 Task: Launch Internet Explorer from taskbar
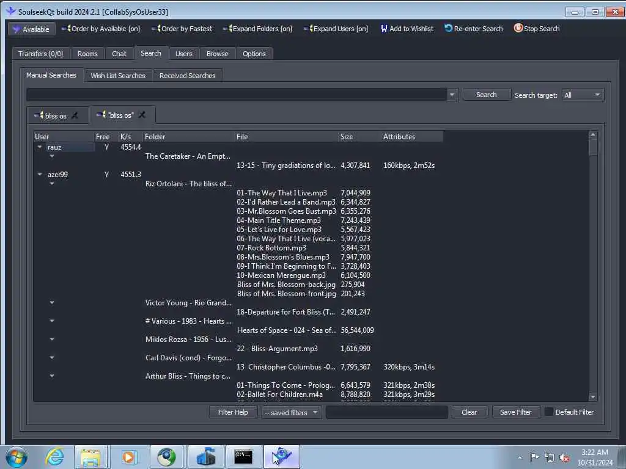[x=54, y=457]
